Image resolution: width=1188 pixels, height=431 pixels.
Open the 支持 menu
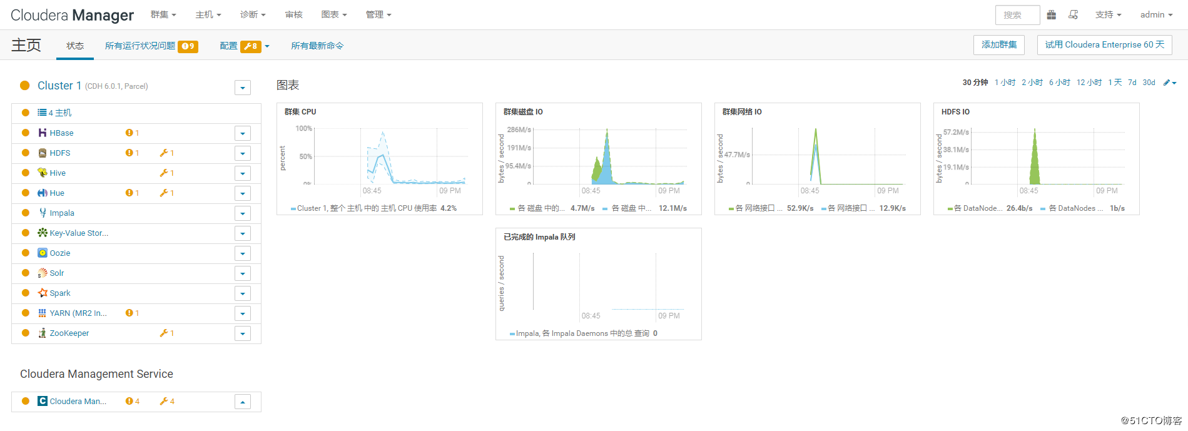point(1108,14)
